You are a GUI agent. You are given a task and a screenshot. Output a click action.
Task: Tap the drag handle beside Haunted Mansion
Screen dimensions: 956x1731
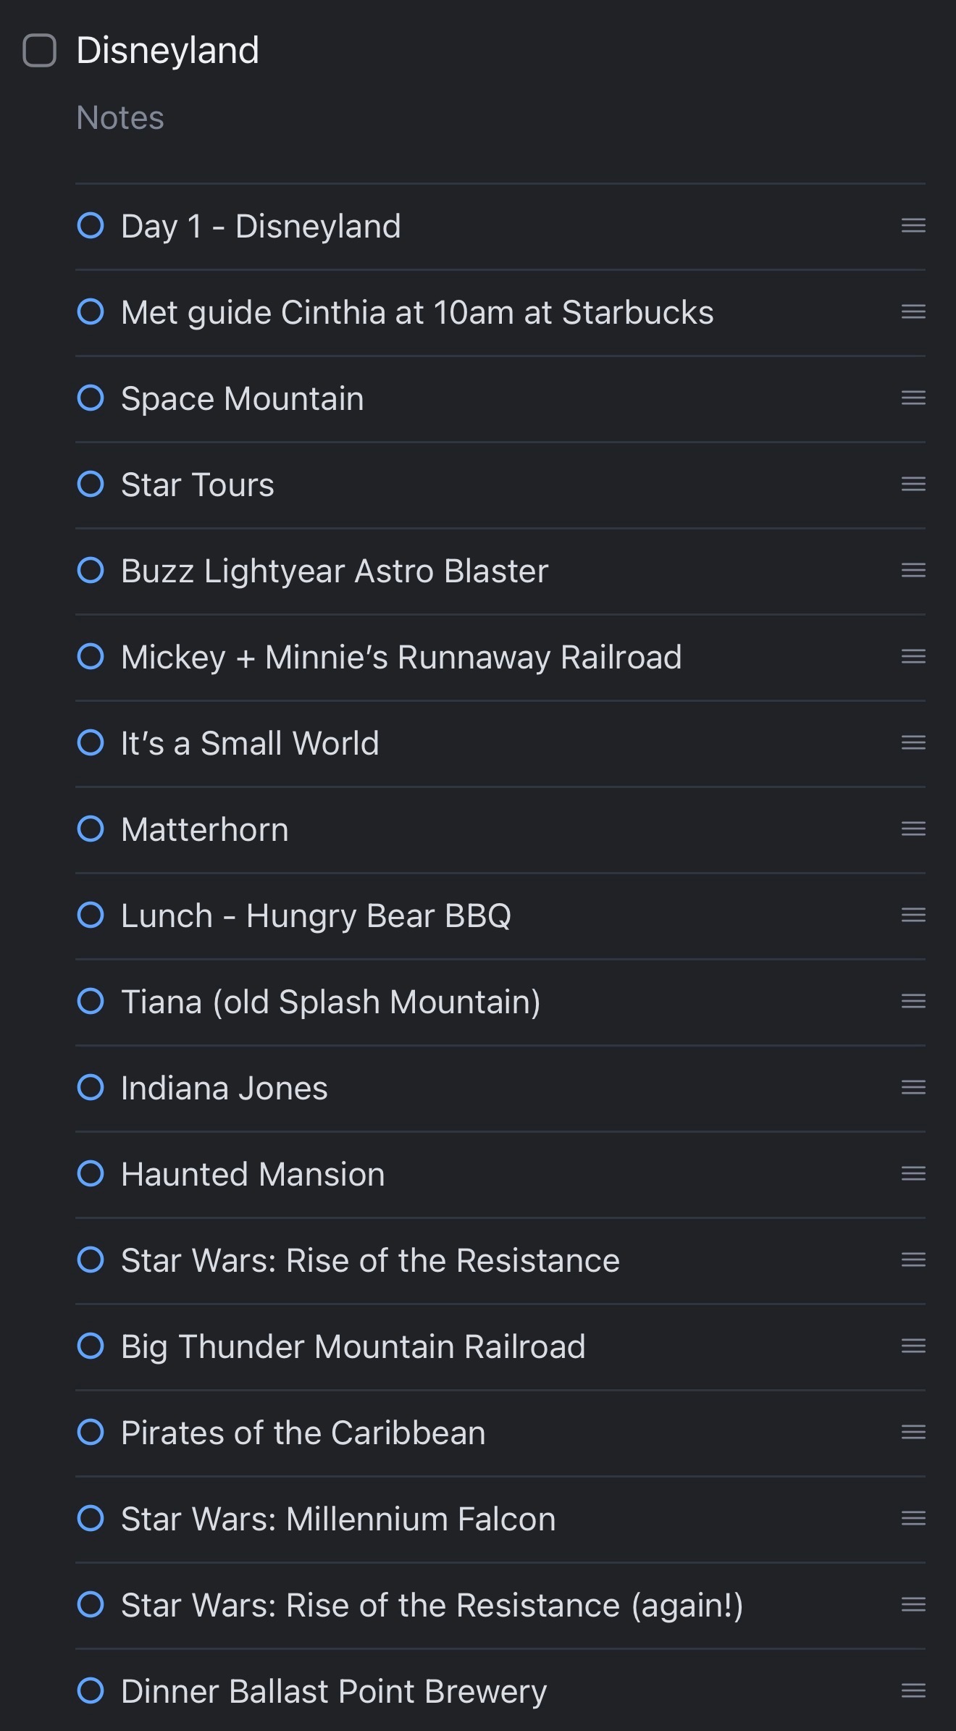click(913, 1173)
